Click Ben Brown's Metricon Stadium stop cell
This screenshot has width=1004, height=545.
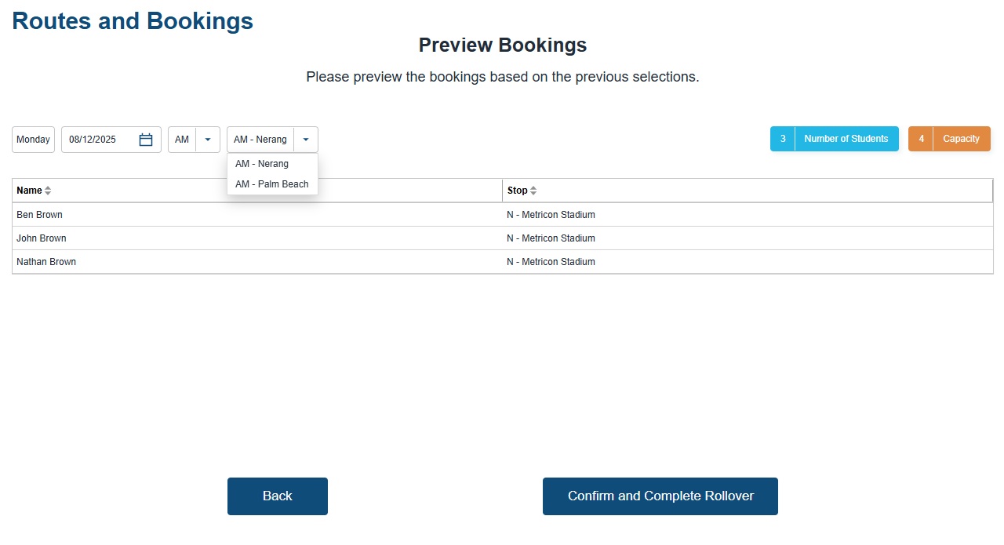coord(551,215)
